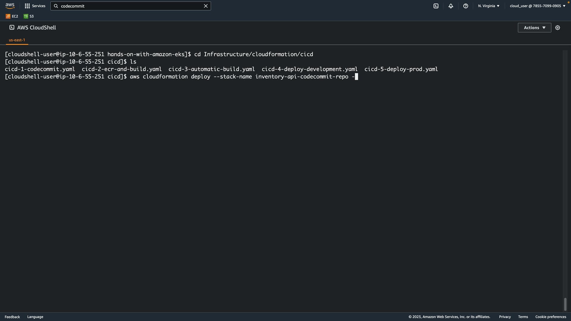Open the notifications bell
This screenshot has width=571, height=321.
[451, 6]
